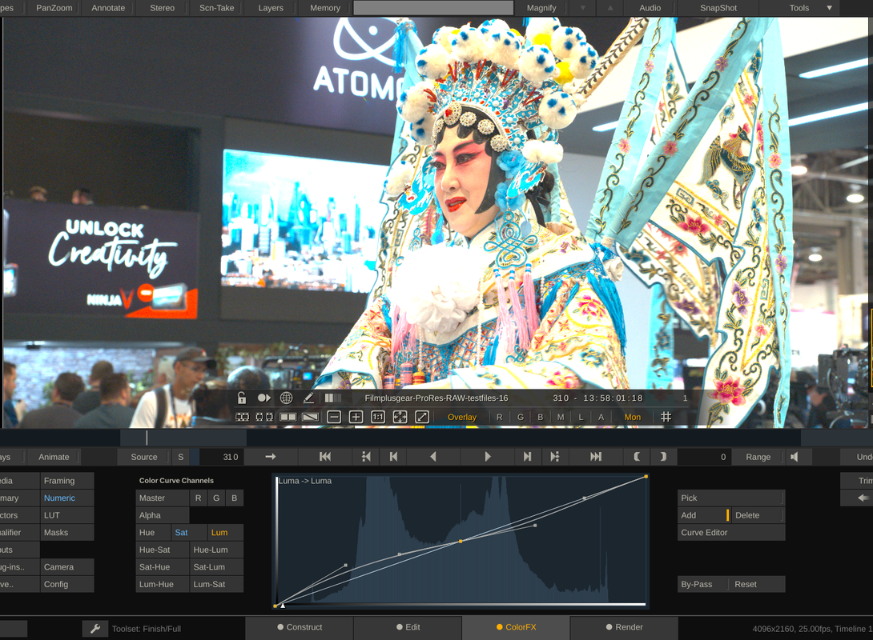
Task: Jump to the first frame
Action: tap(325, 457)
